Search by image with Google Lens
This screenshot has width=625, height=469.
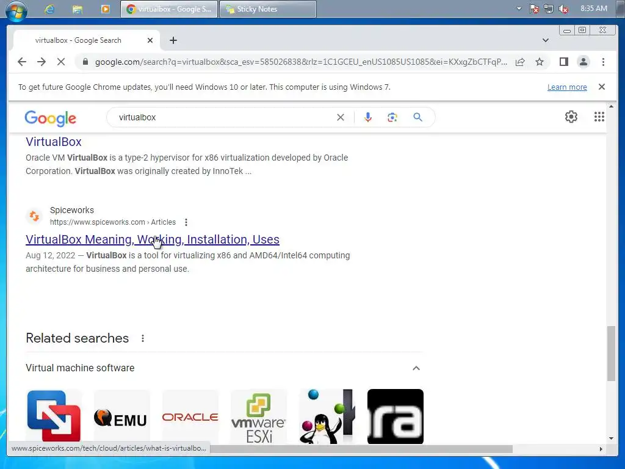coord(392,117)
